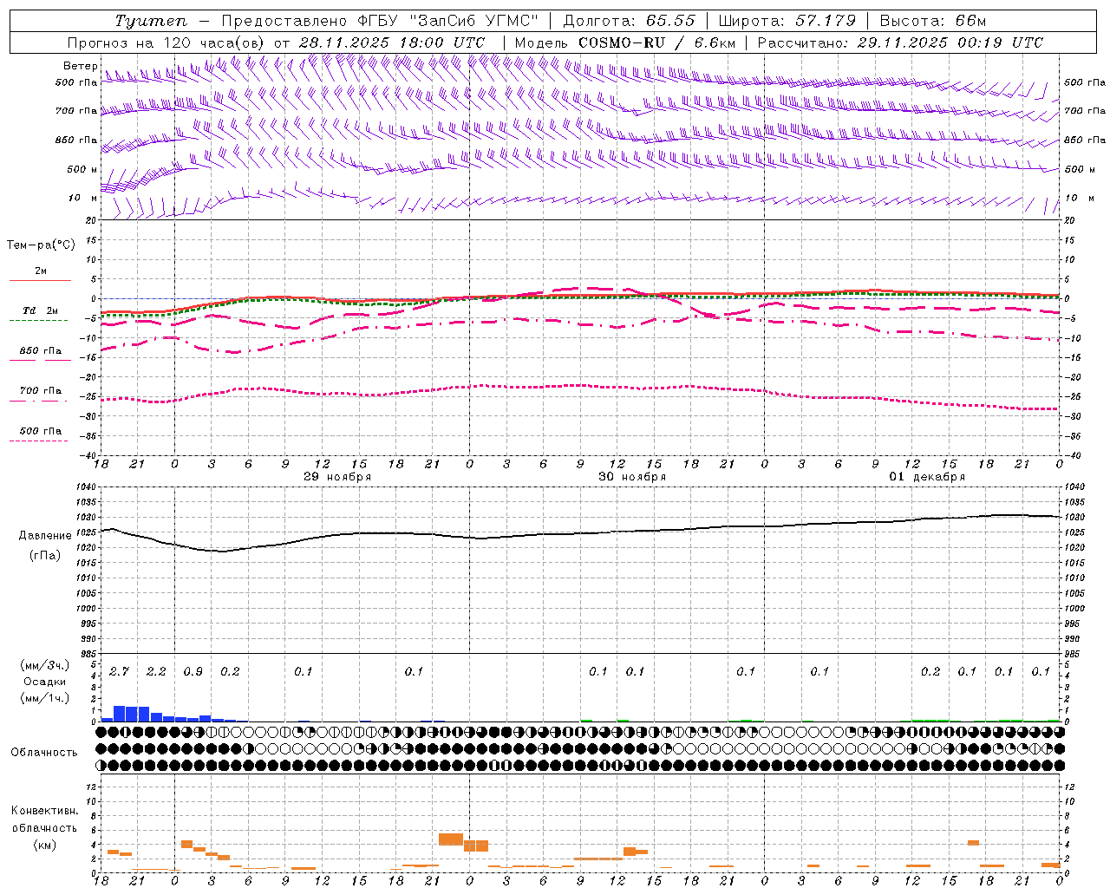Click the largest orange convective cloud bar
The image size is (1110, 888).
pos(451,839)
